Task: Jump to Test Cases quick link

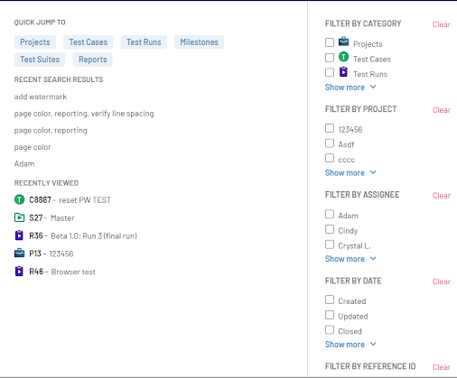Action: coord(89,42)
